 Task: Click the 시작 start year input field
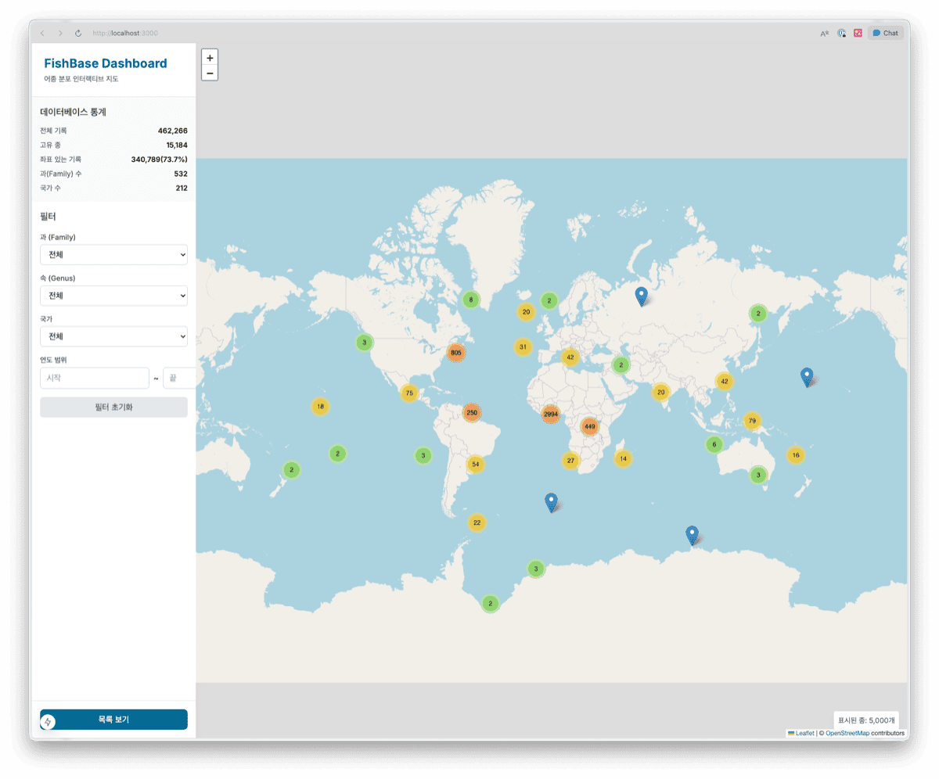pos(94,378)
